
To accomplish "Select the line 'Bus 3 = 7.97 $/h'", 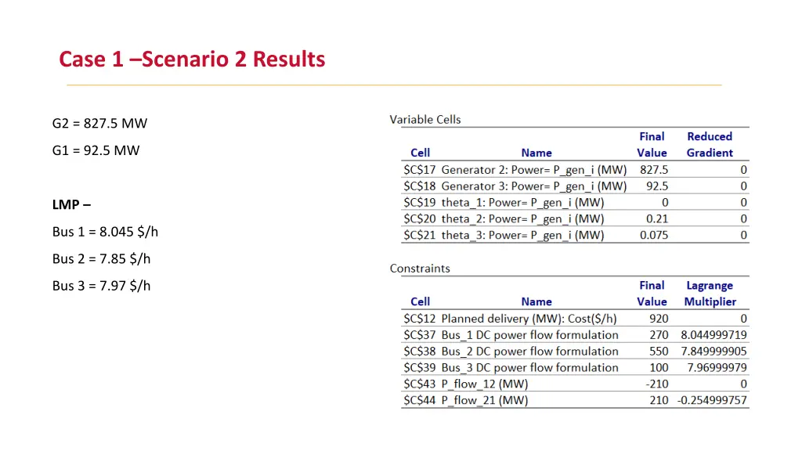I will point(101,286).
